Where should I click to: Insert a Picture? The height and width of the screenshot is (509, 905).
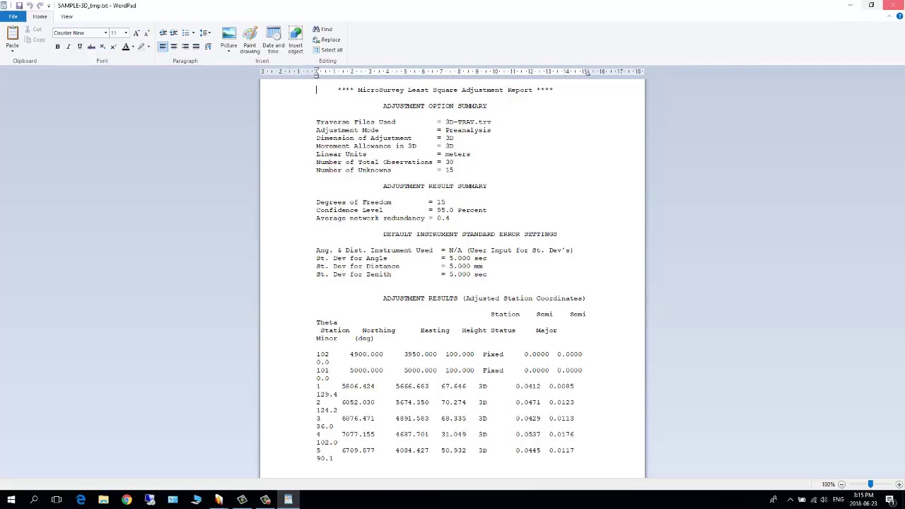[x=228, y=33]
